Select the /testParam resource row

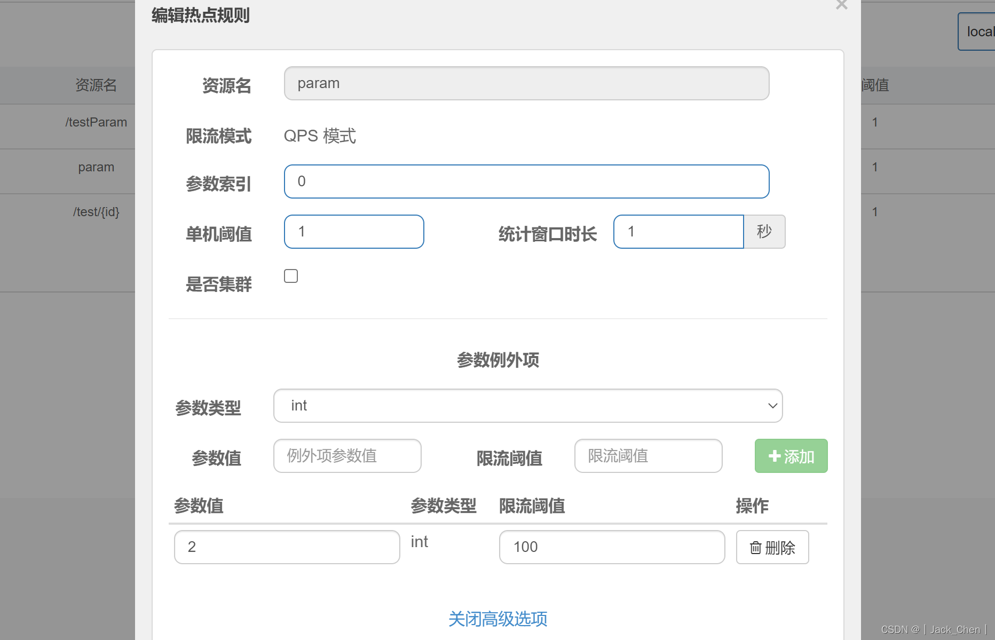click(x=96, y=122)
